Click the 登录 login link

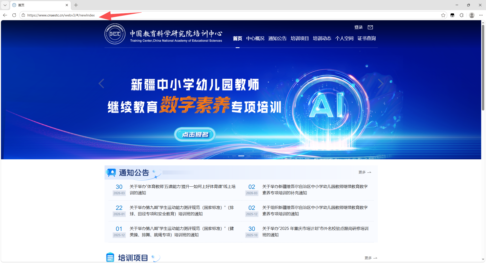coord(358,27)
